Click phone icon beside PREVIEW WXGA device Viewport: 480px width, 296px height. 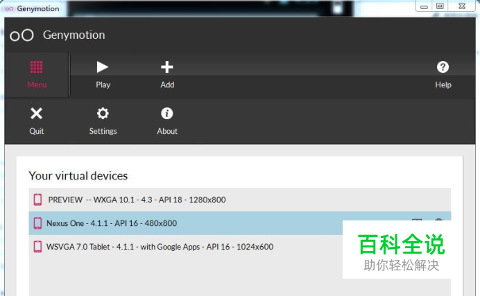37,200
